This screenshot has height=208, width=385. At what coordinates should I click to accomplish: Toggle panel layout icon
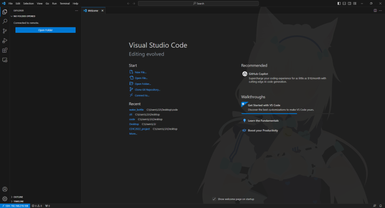click(344, 3)
